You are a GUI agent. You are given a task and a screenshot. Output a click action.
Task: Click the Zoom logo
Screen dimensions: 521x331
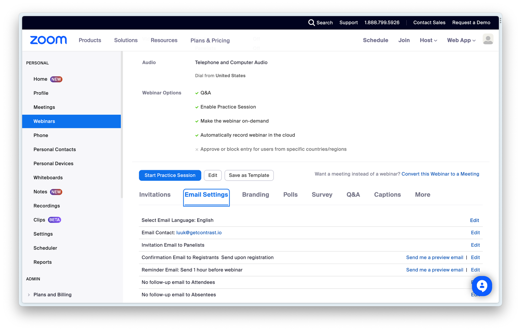click(x=48, y=40)
